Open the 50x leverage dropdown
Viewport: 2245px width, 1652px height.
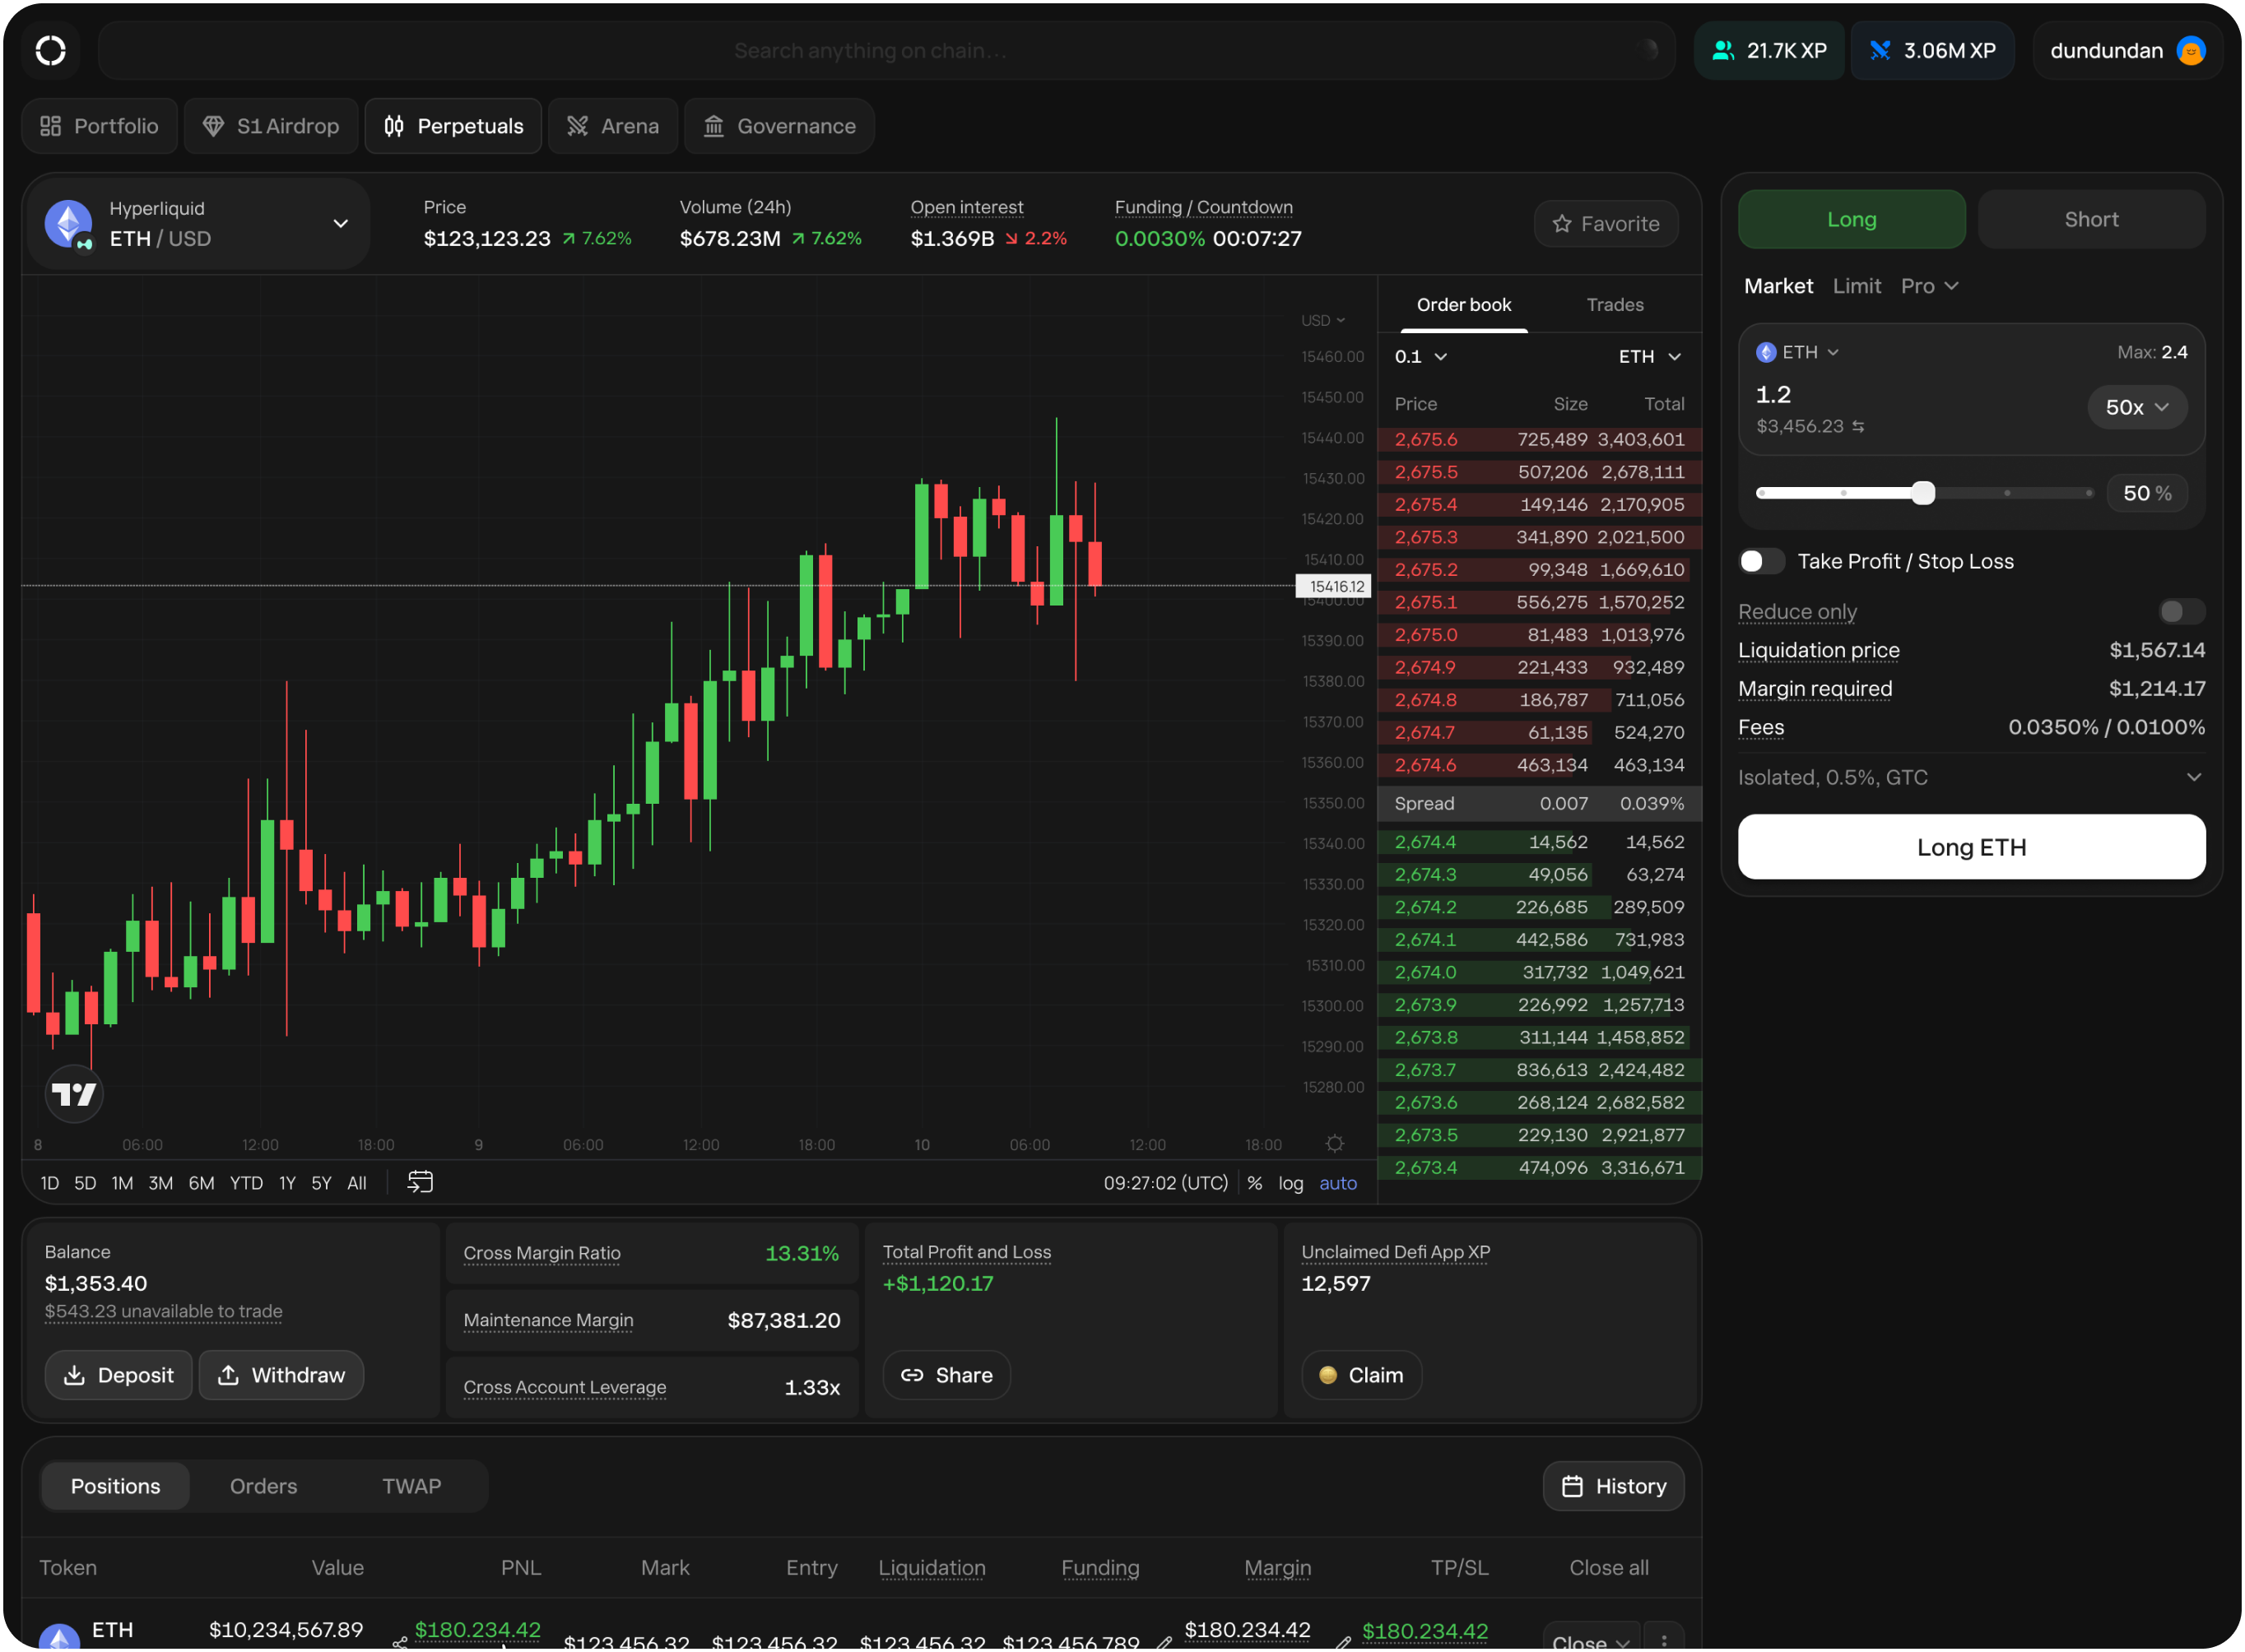2136,407
